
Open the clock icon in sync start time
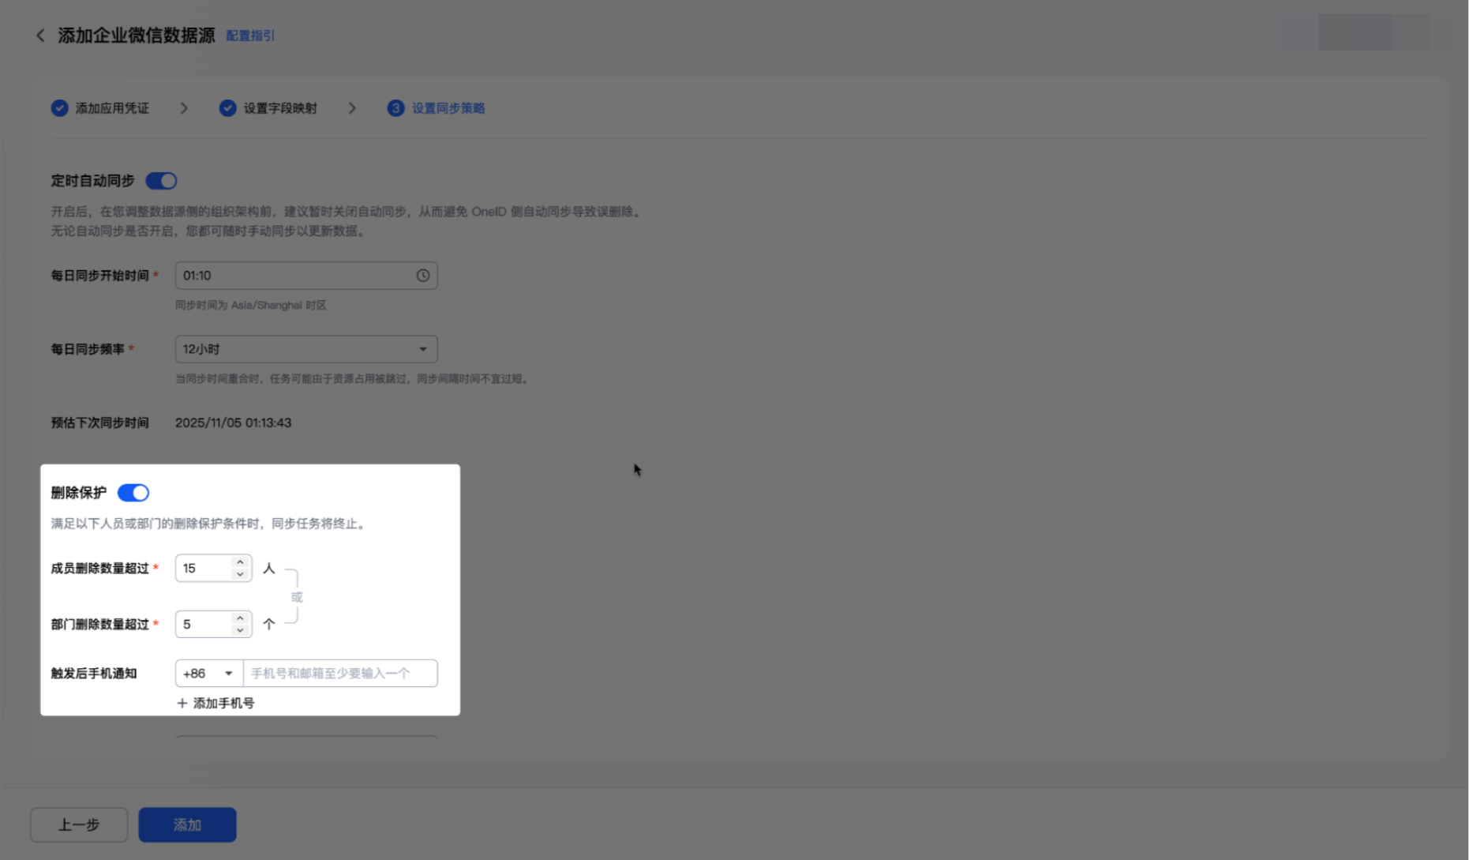point(423,276)
